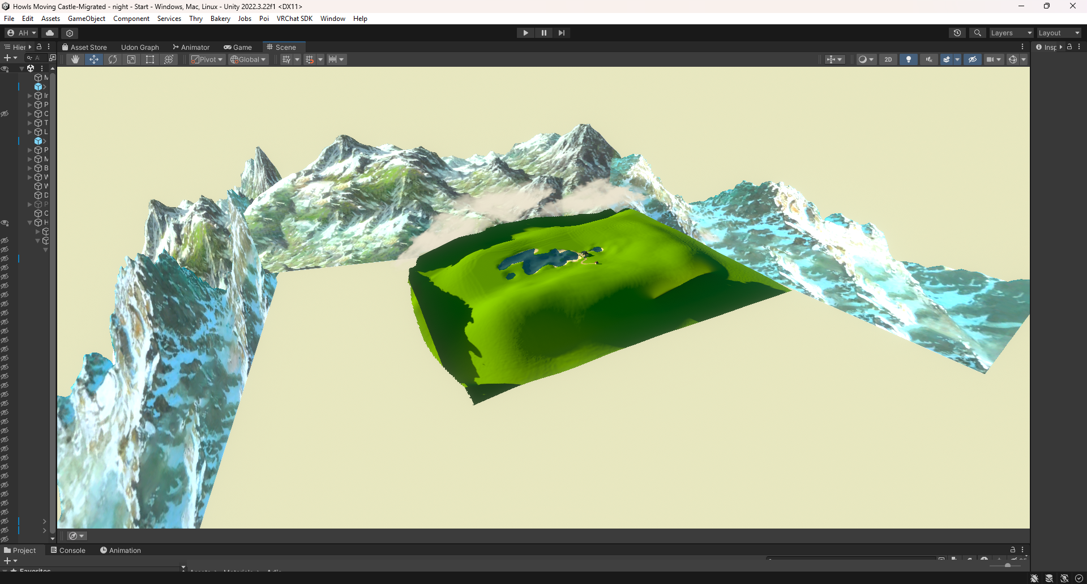Open the VRChat SDK menu
This screenshot has height=584, width=1087.
(294, 19)
